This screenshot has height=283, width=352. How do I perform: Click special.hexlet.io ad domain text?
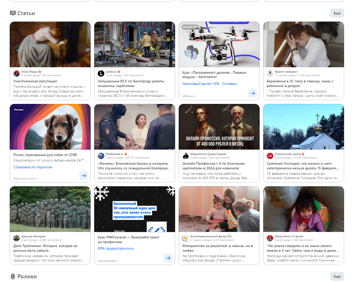tap(107, 261)
